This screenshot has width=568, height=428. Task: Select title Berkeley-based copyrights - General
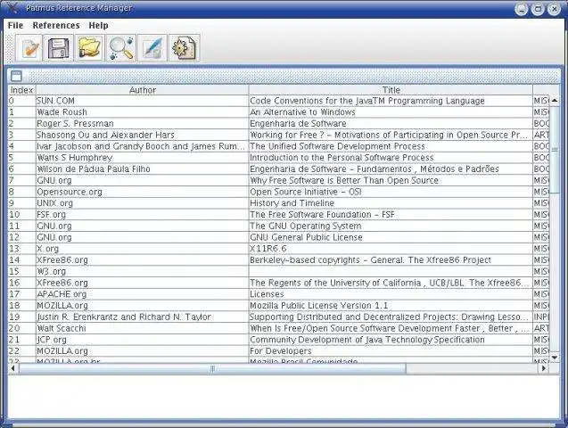pyautogui.click(x=391, y=260)
